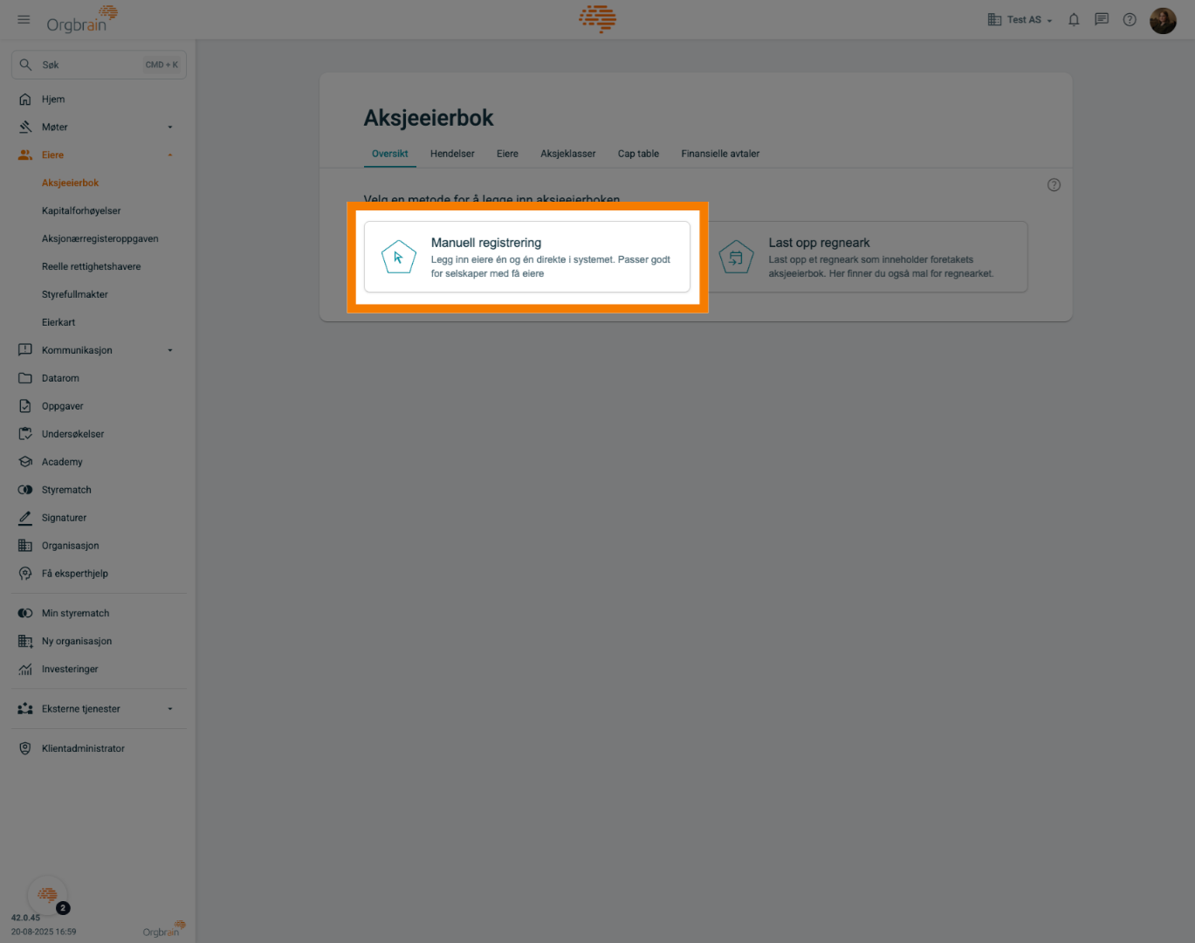
Task: Switch to the Oversikt tab
Action: (389, 154)
